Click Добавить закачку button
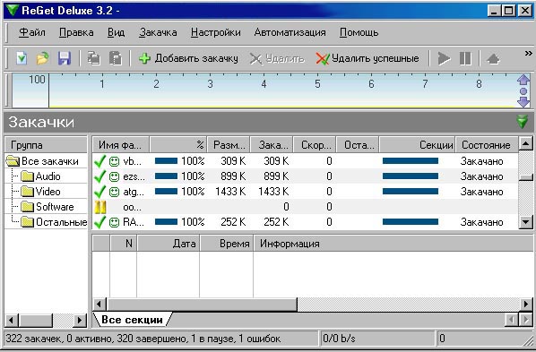 point(188,58)
